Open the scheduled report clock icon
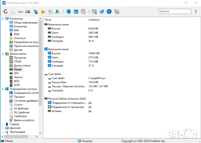The width and height of the screenshot is (201, 143). point(83,12)
